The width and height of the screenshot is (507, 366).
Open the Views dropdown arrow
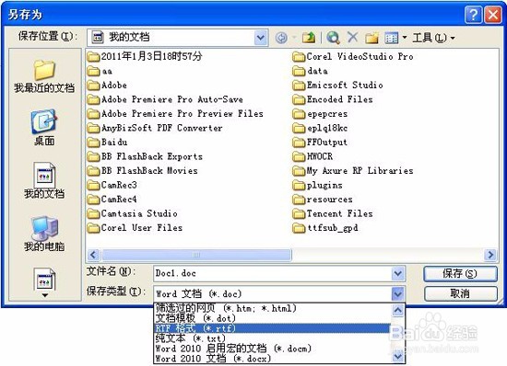click(404, 38)
